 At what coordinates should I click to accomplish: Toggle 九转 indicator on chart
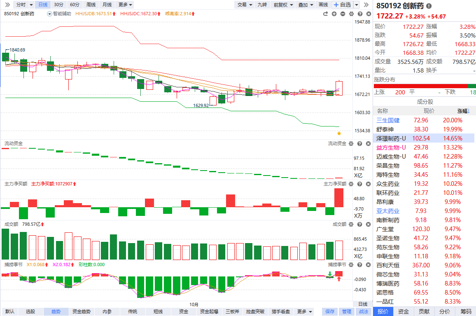coord(262,5)
